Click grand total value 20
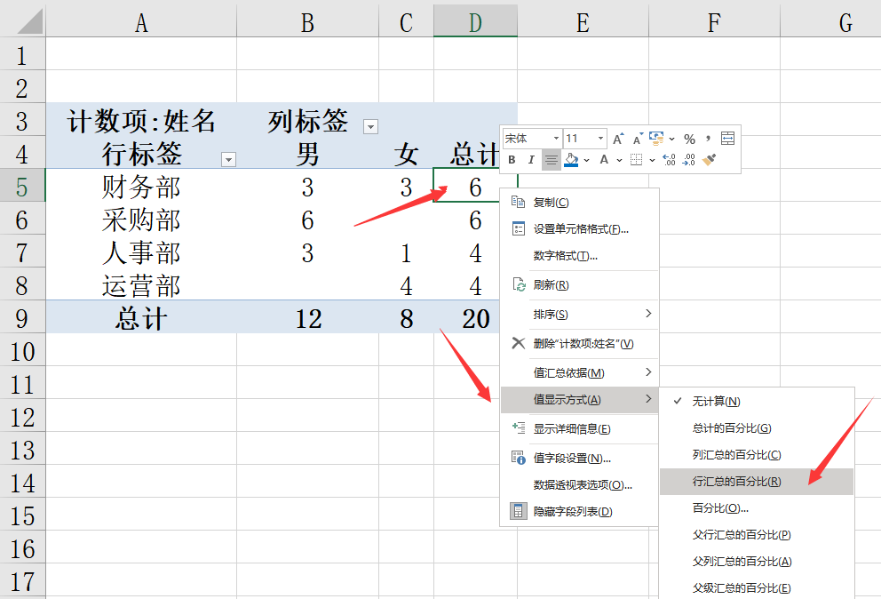The height and width of the screenshot is (599, 881). [475, 318]
